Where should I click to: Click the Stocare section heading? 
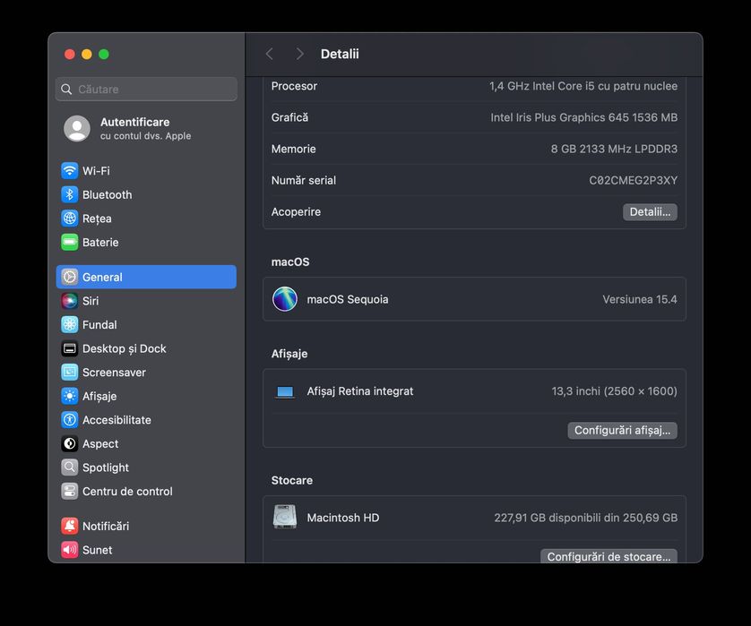click(x=291, y=480)
